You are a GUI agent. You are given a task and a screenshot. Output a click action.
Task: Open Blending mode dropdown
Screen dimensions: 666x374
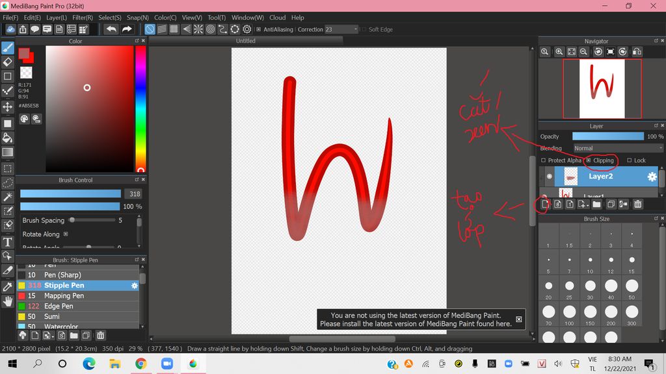(618, 148)
